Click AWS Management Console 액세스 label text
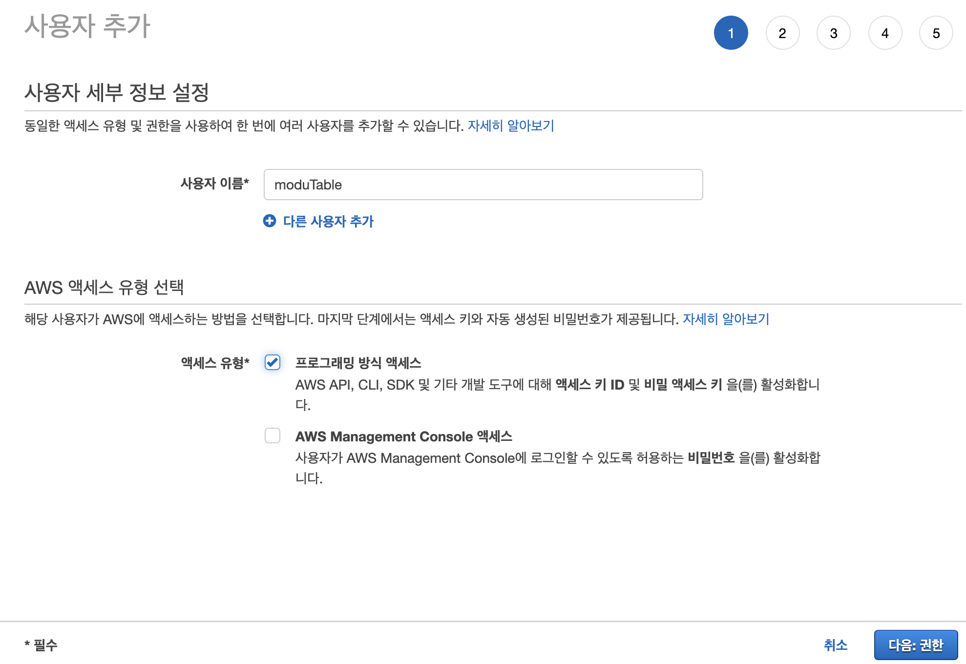This screenshot has width=966, height=664. coord(403,436)
